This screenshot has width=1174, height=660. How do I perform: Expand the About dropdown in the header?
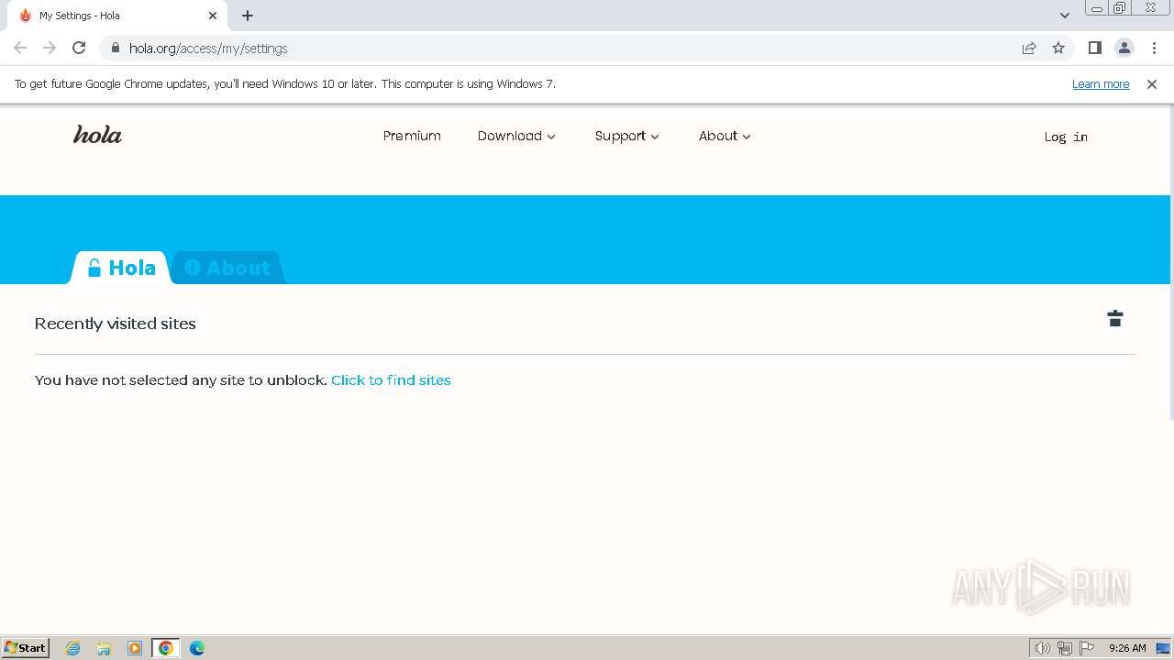click(725, 136)
